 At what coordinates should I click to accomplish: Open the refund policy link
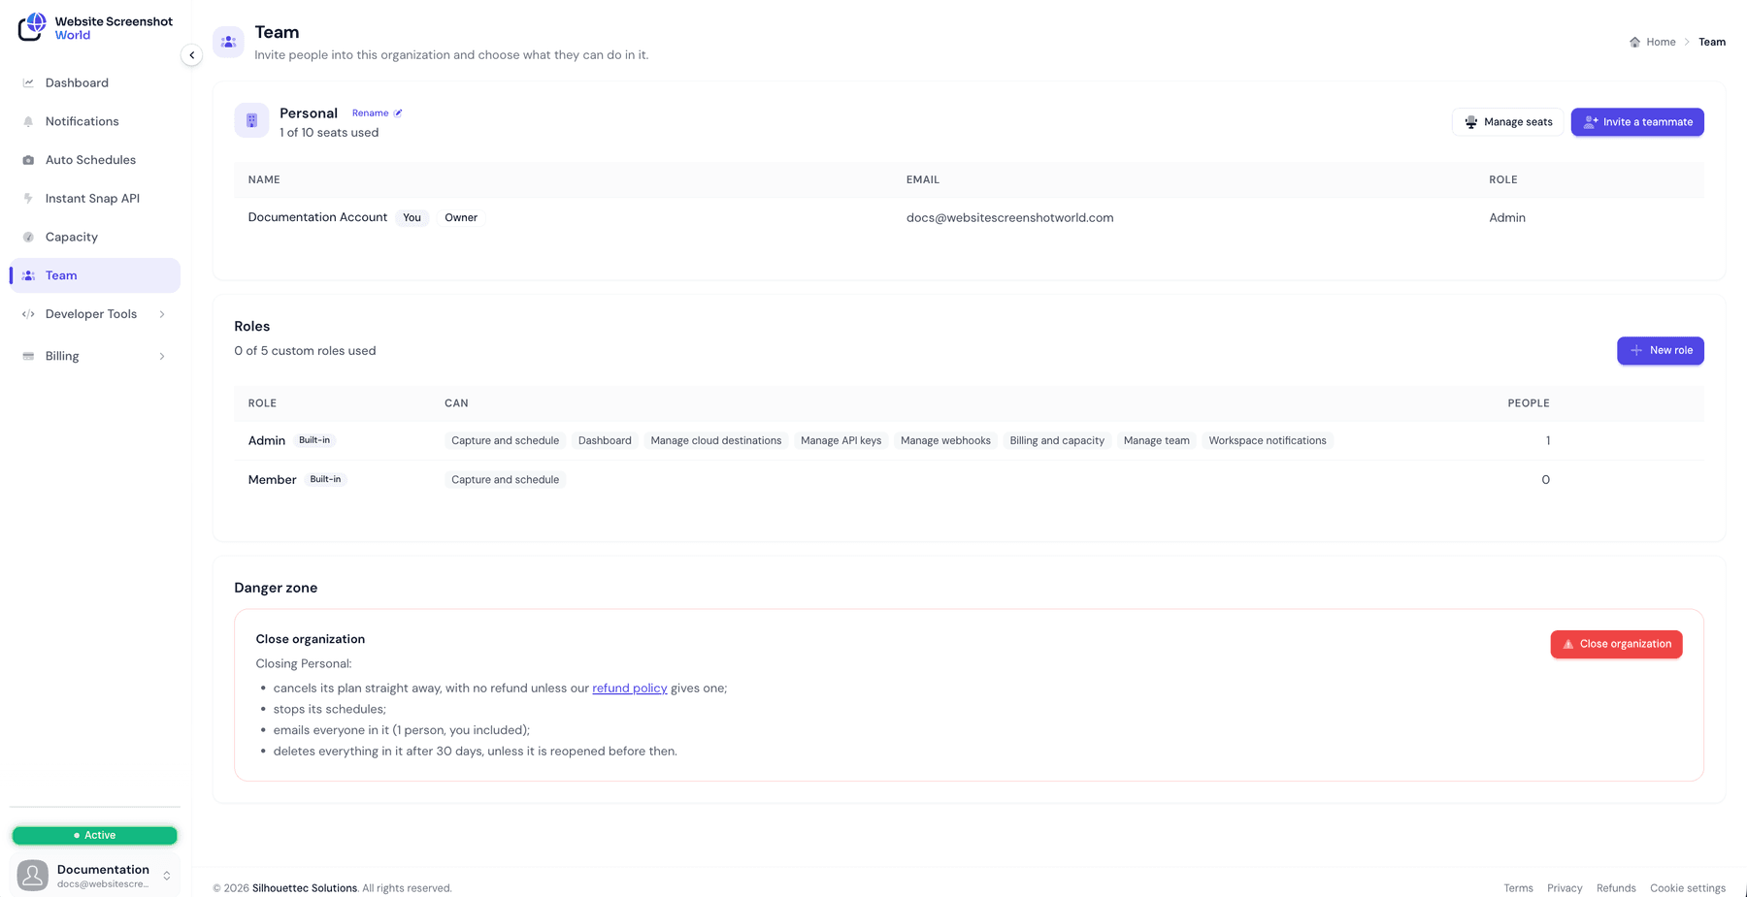click(x=630, y=689)
